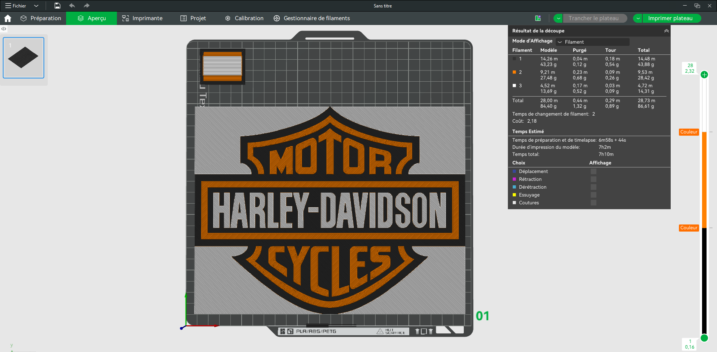
Task: Toggle Déplacement display checkbox
Action: pos(593,172)
